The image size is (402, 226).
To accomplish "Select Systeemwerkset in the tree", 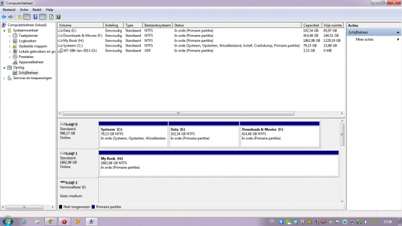I will 25,30.
